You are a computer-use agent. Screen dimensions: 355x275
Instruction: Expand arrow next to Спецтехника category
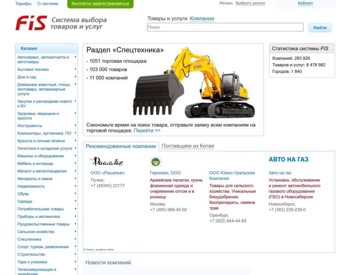(x=75, y=239)
